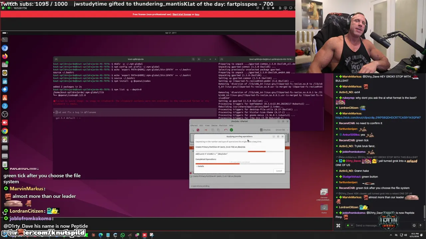Open Thunderbird from the dock
The height and width of the screenshot is (239, 426).
pos(5,90)
